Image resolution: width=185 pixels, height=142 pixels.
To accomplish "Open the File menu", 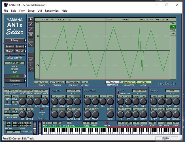I will (6, 11).
